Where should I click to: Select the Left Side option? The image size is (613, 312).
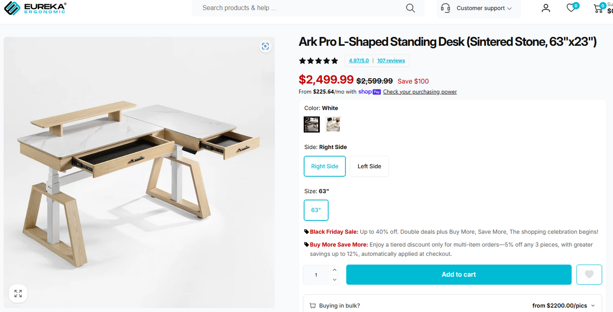[x=369, y=166]
